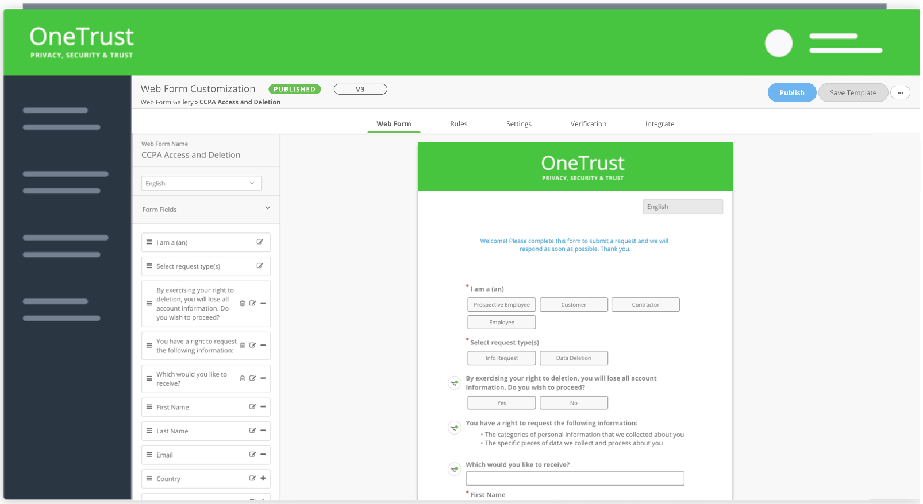923x504 pixels.
Task: Edit the Email field
Action: pyautogui.click(x=252, y=454)
